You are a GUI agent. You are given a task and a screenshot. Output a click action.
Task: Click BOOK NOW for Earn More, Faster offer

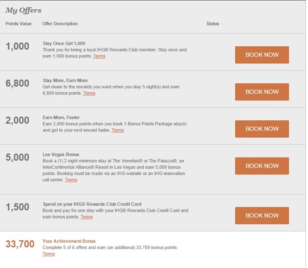coord(262,129)
